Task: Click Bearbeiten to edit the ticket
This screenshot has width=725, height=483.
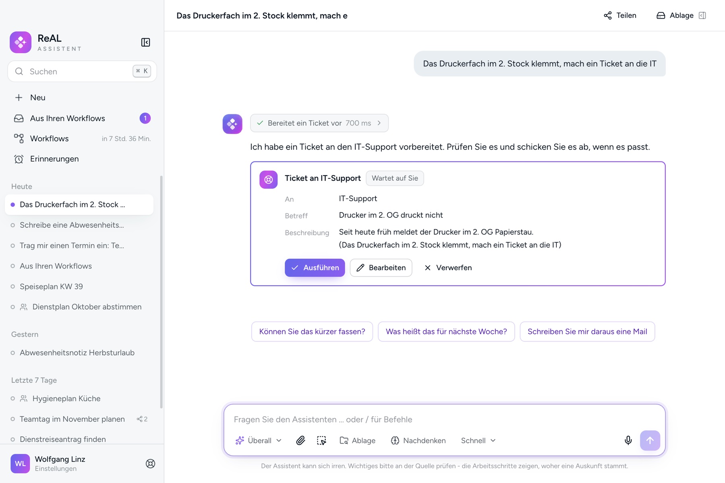Action: click(x=381, y=268)
